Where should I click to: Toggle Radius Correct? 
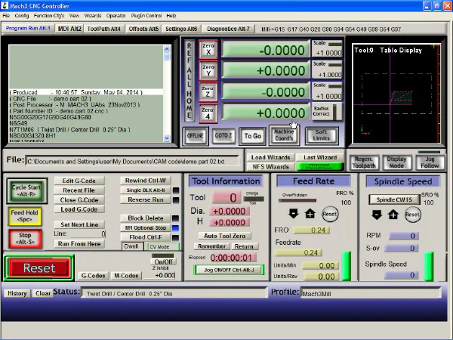coord(327,111)
